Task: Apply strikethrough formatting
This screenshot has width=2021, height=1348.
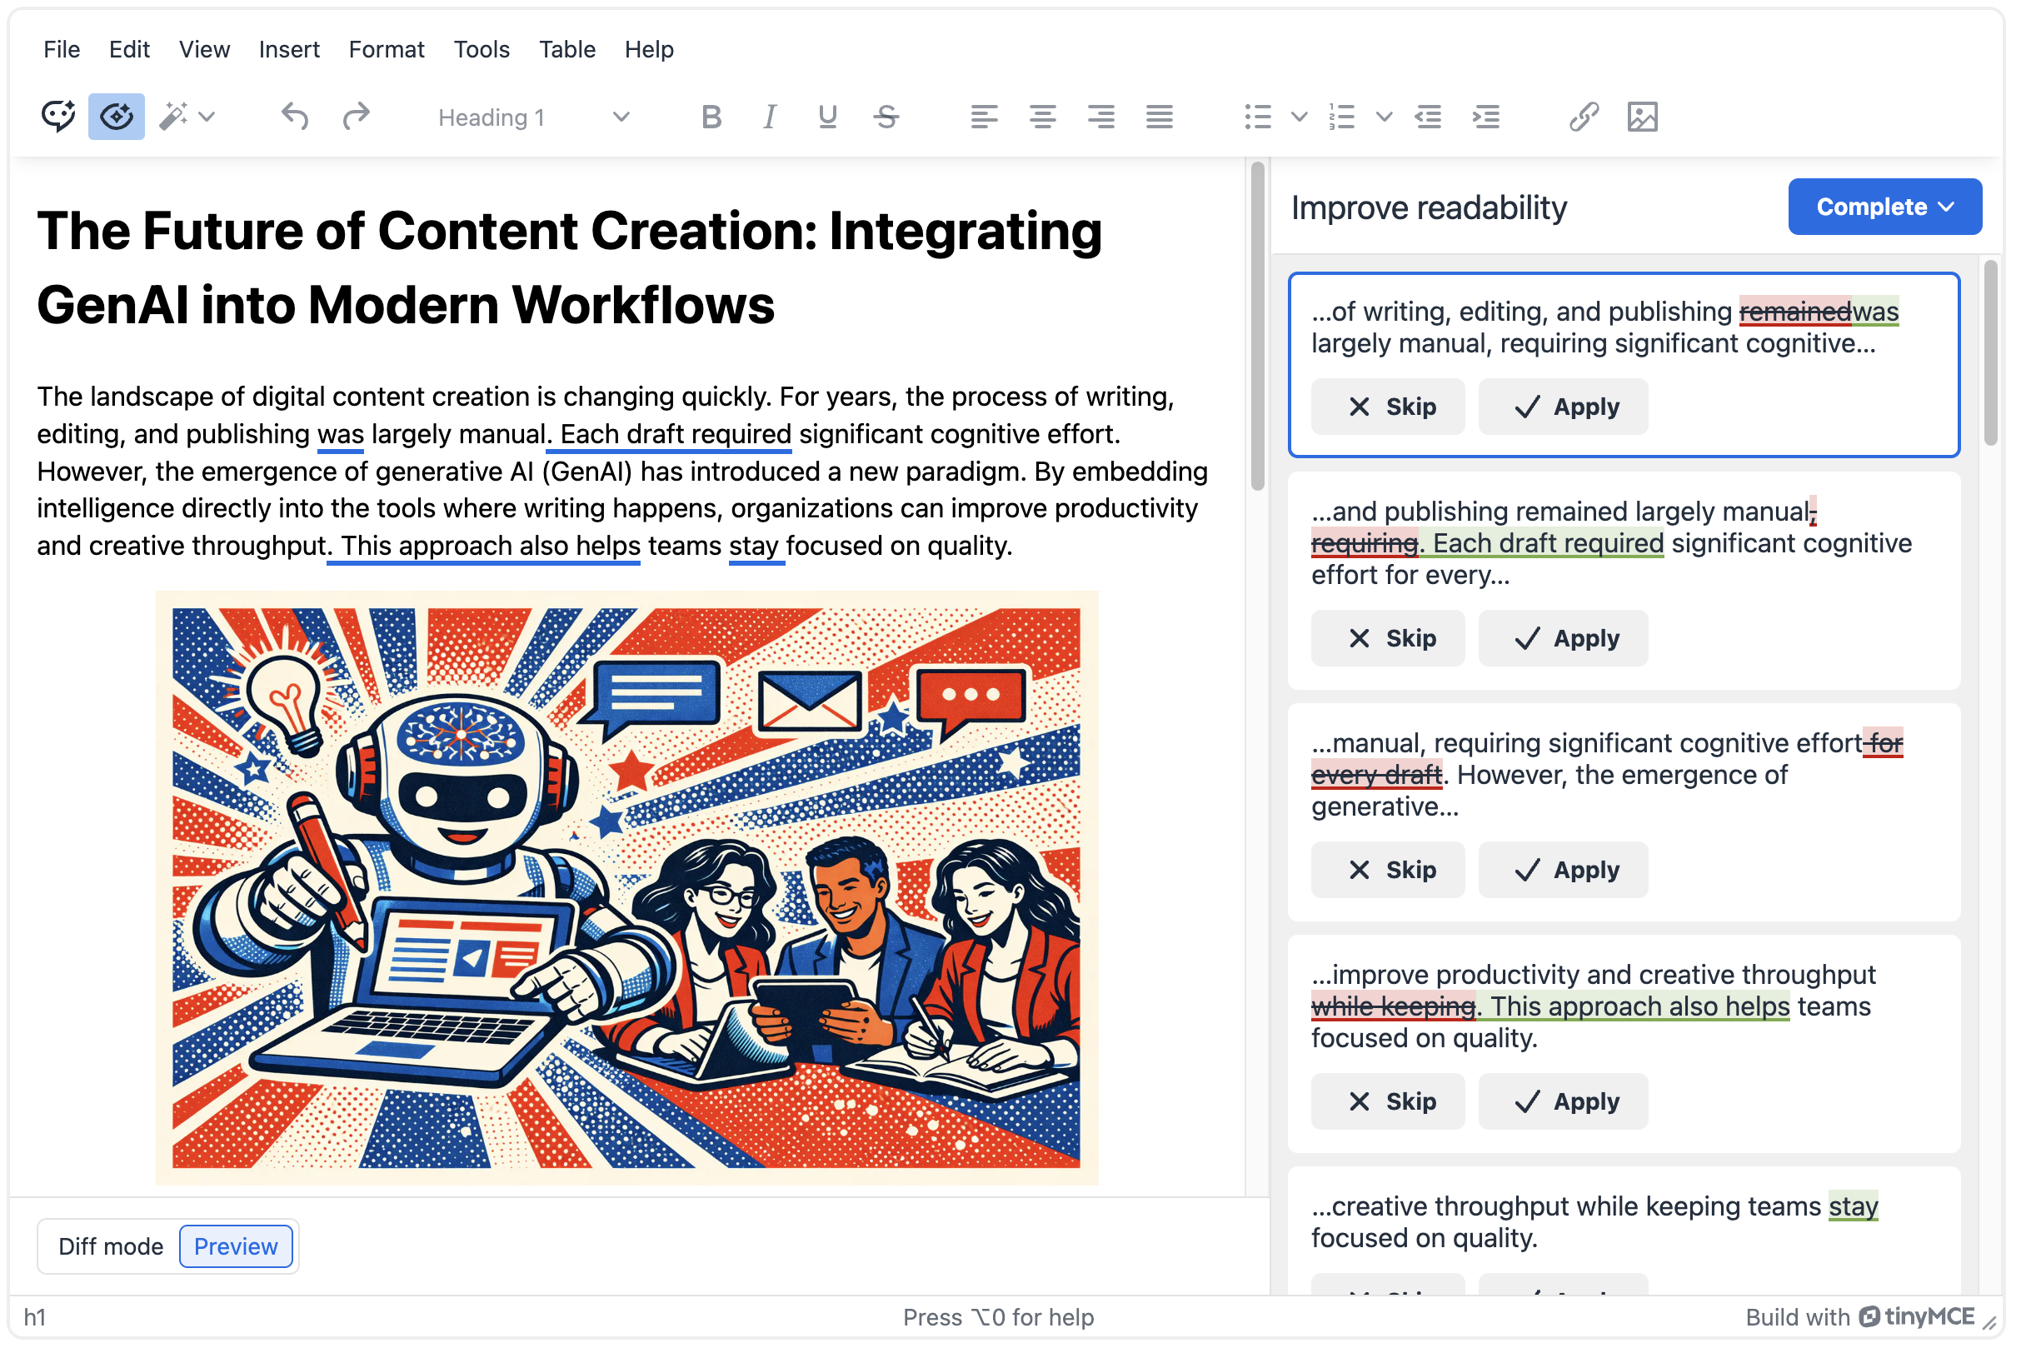Action: click(x=886, y=116)
